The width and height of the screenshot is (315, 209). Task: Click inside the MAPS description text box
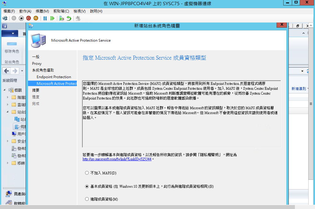pyautogui.click(x=181, y=114)
